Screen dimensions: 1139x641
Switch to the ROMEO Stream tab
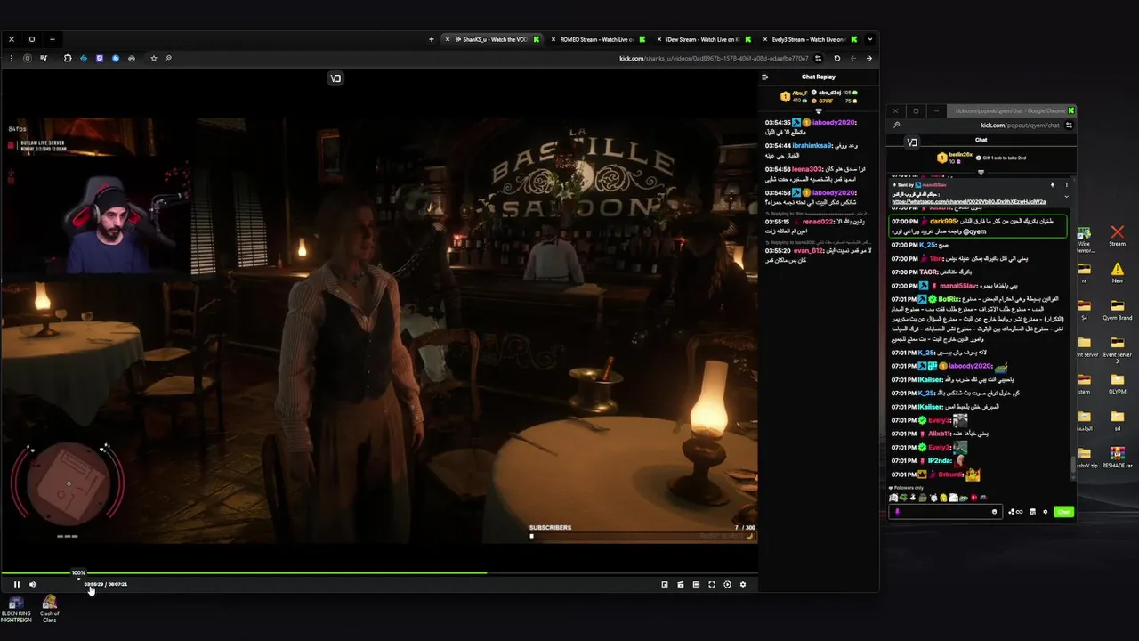pos(598,39)
